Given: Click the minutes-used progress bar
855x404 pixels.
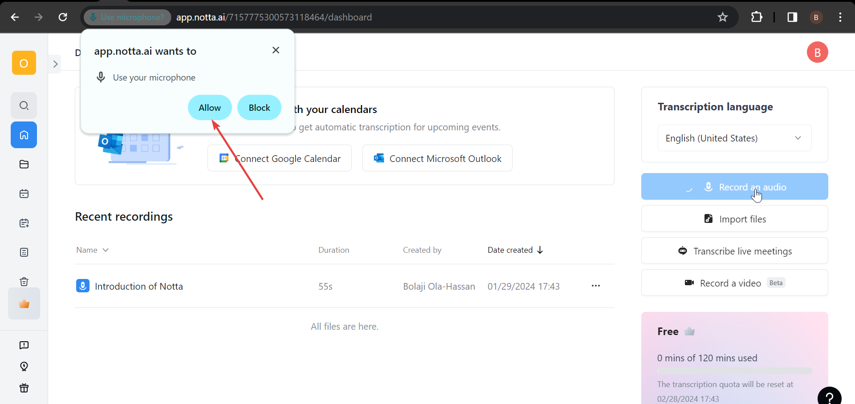Looking at the screenshot, I should coord(734,371).
